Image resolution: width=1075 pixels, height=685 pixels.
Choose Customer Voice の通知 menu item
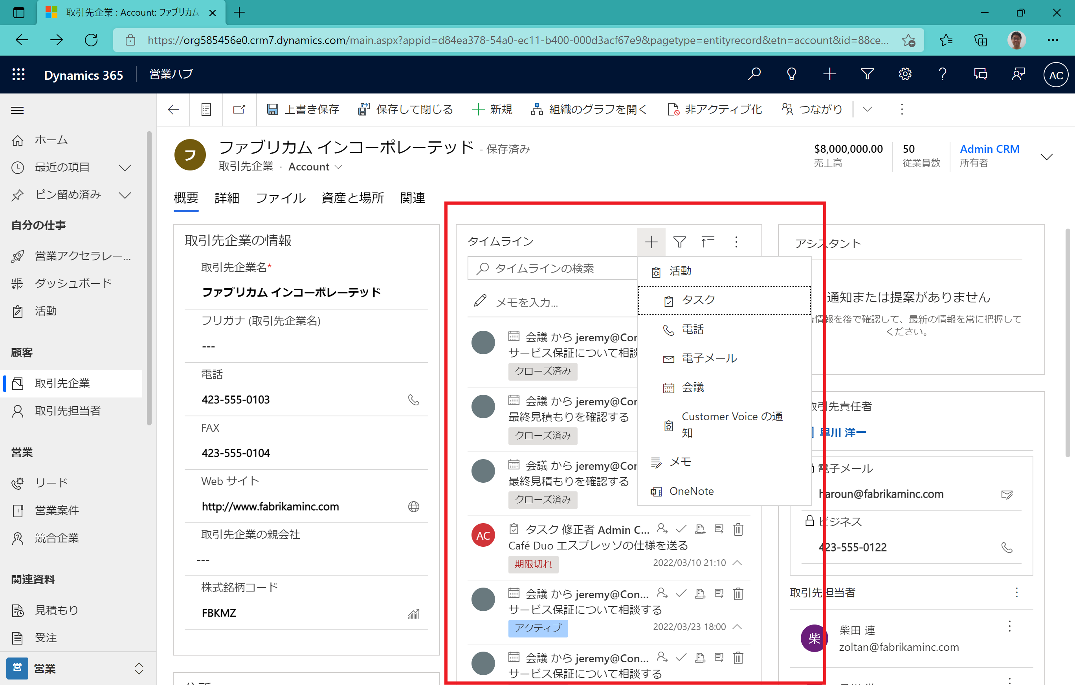724,424
